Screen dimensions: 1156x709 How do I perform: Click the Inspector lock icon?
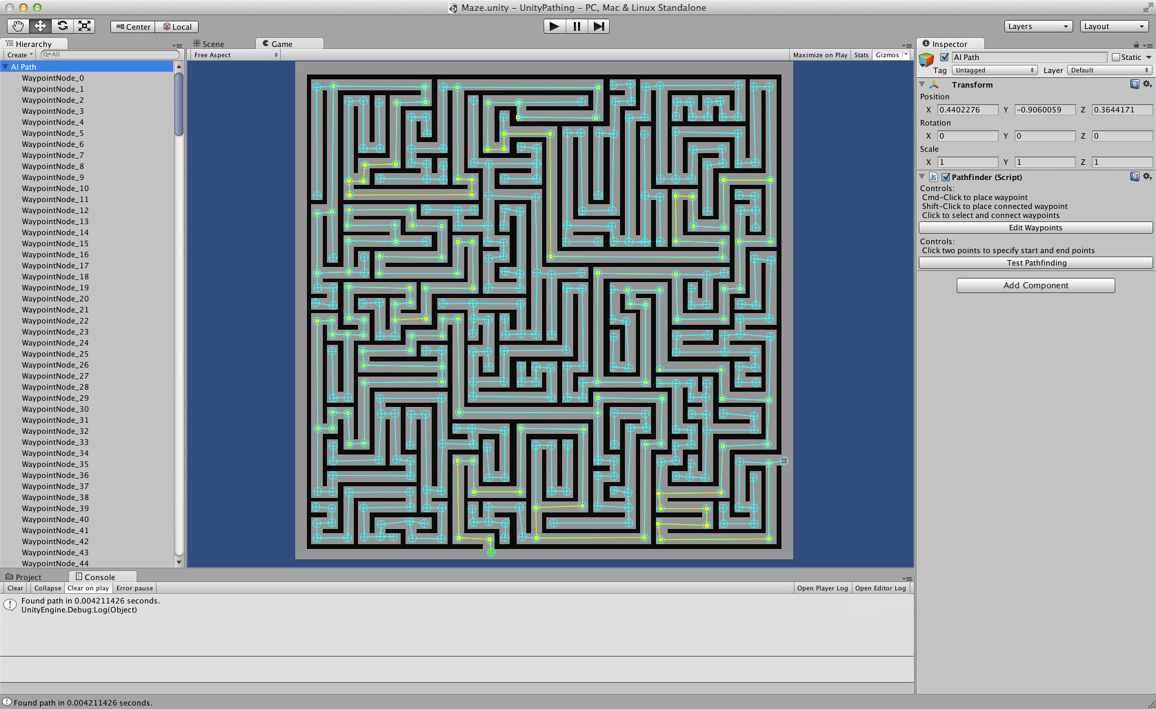(1136, 45)
